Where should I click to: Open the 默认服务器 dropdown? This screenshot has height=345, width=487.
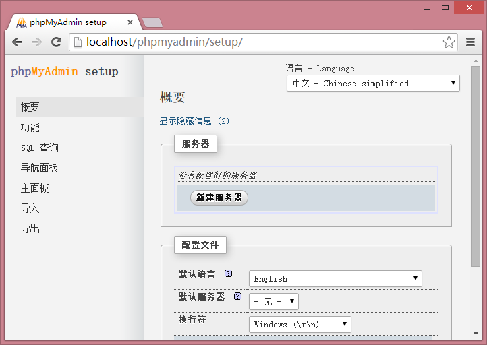[x=274, y=301]
